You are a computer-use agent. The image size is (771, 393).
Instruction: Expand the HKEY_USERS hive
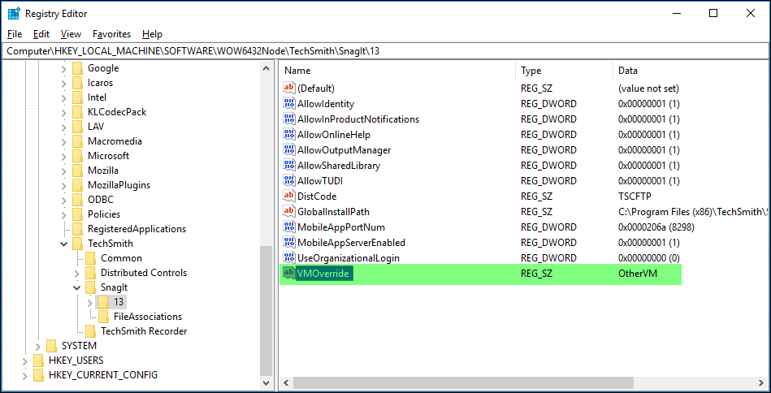click(25, 361)
